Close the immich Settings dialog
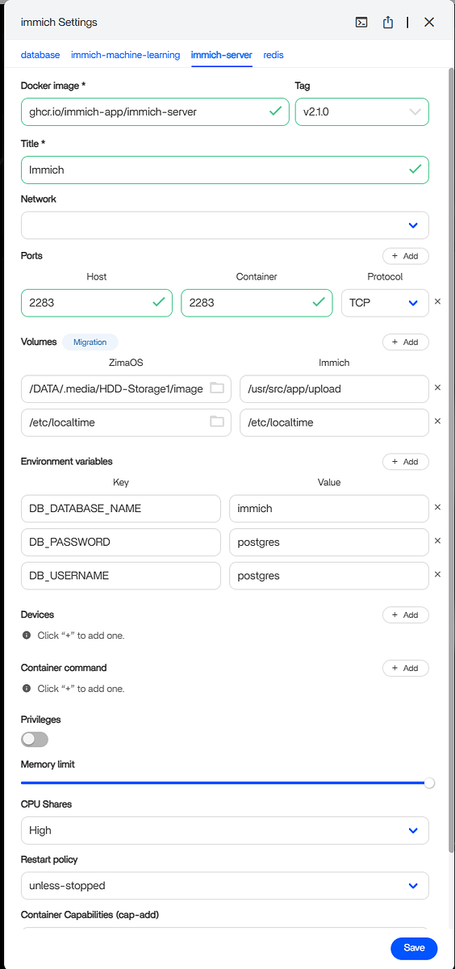 click(429, 23)
